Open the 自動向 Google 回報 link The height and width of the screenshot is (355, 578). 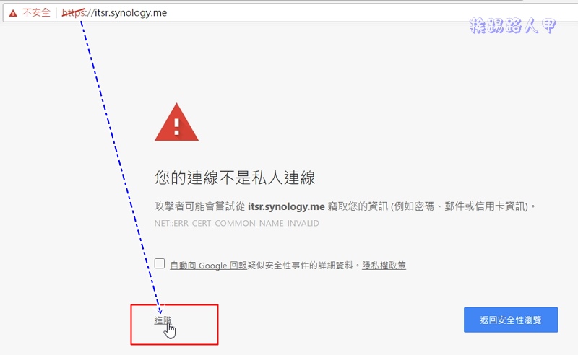pyautogui.click(x=208, y=265)
